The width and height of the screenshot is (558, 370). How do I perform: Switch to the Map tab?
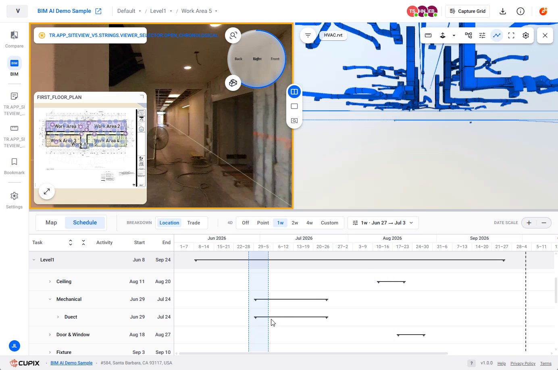pos(51,223)
